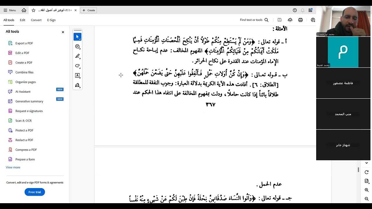Click the View more link
This screenshot has height=209, width=372.
tap(13, 167)
